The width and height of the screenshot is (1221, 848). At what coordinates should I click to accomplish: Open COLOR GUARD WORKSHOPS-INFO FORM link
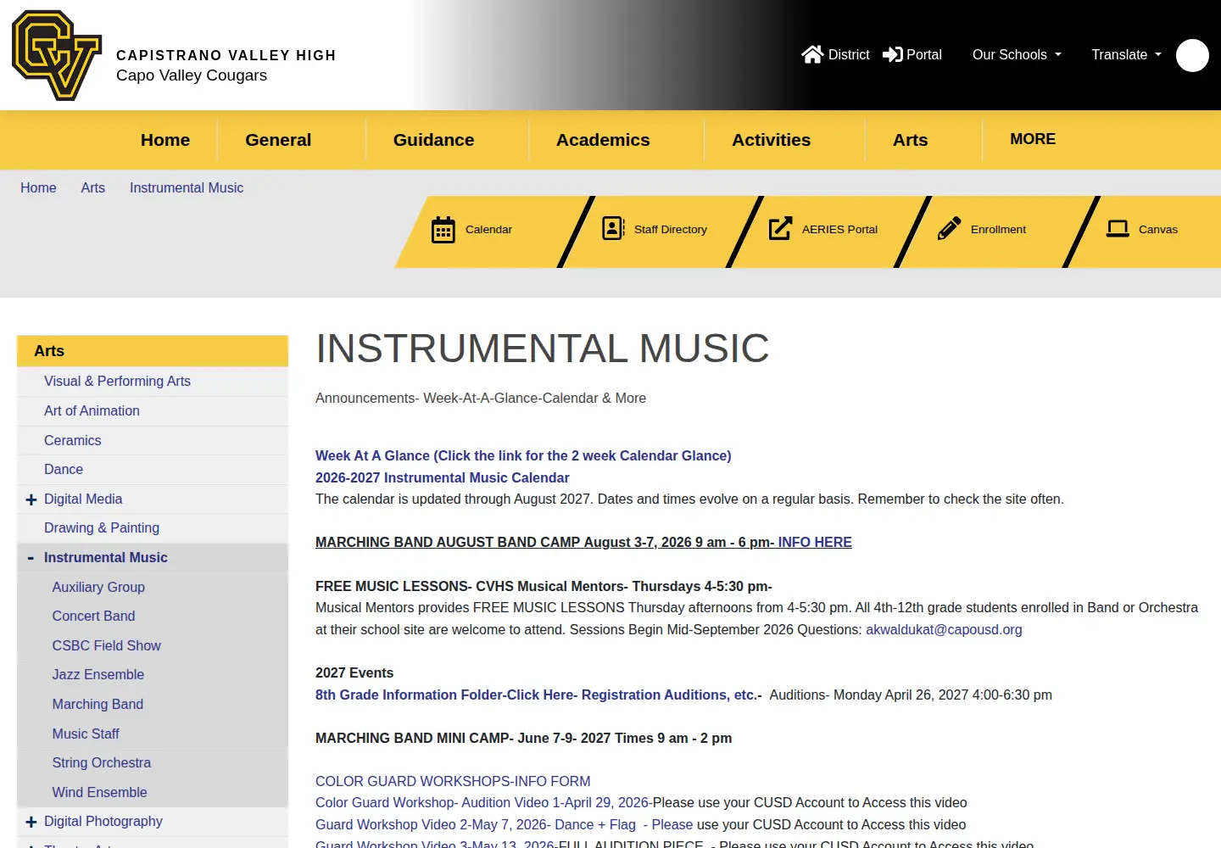(x=453, y=781)
